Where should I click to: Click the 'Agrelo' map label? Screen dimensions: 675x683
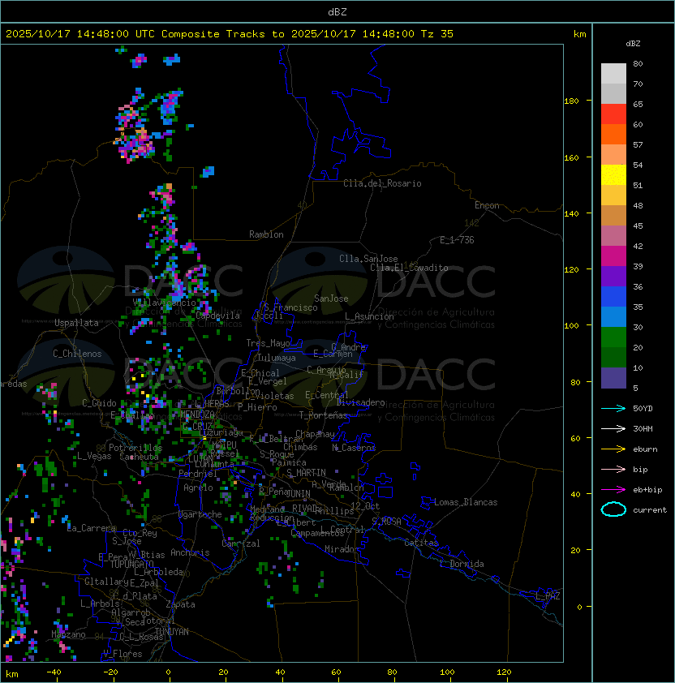(198, 488)
